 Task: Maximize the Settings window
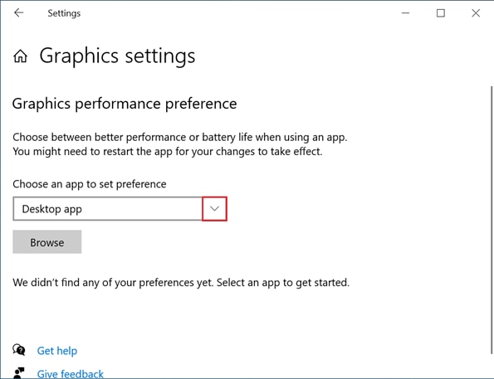[440, 13]
